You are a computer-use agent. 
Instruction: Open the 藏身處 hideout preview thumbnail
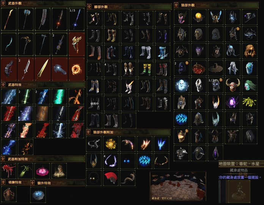pyautogui.click(x=178, y=186)
